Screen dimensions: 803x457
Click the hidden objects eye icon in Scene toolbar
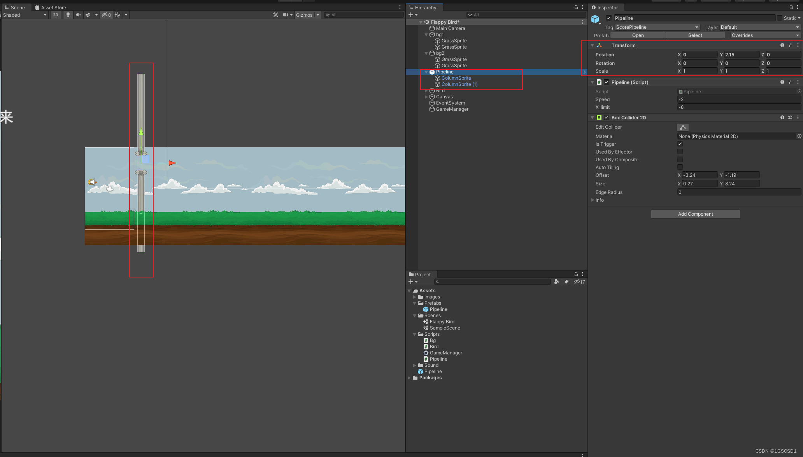pos(105,15)
